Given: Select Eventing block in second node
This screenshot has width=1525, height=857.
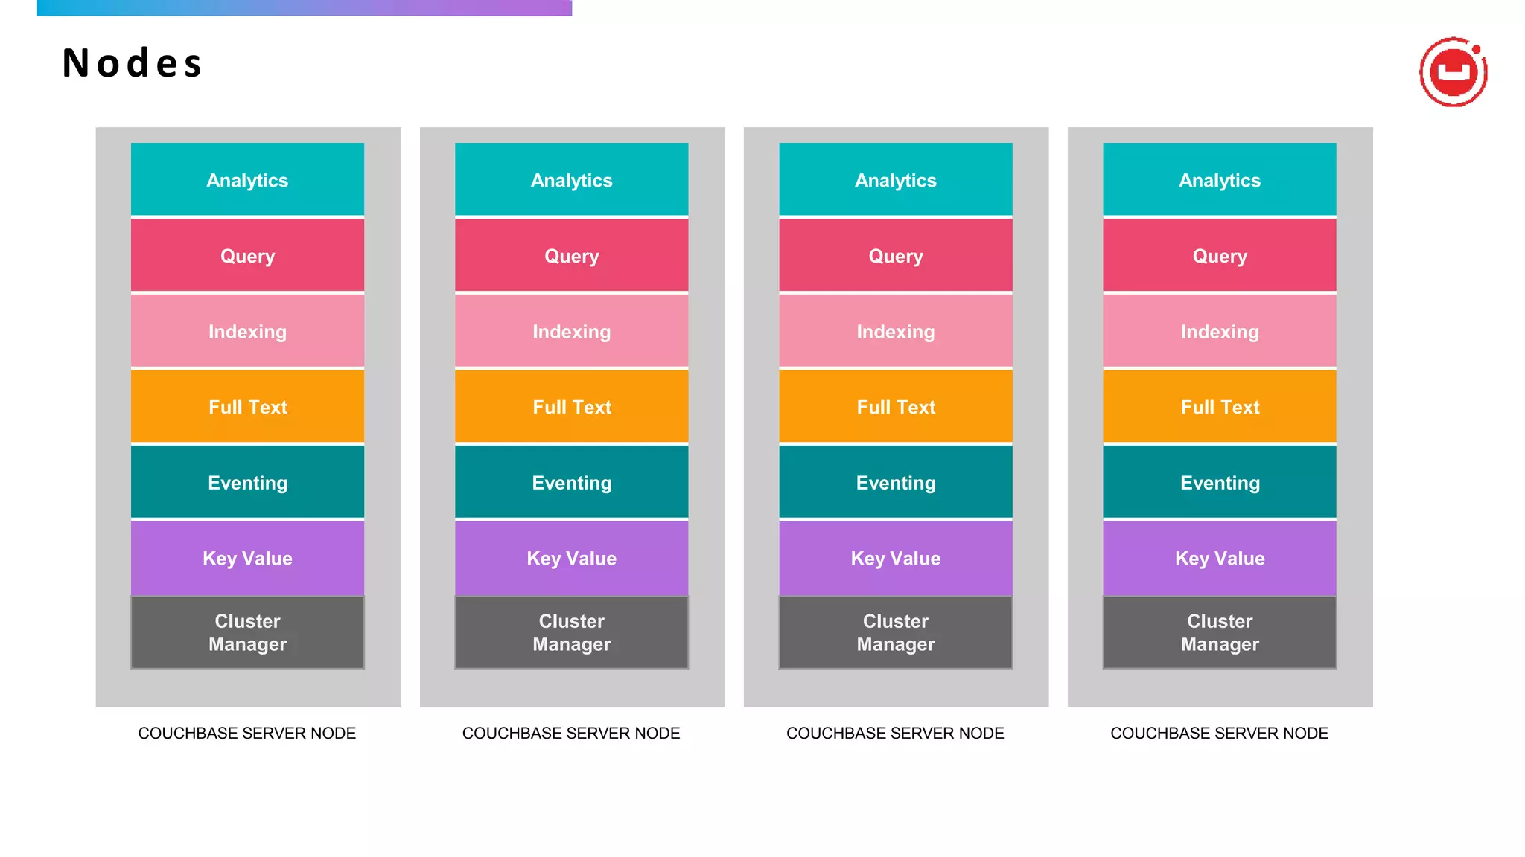Looking at the screenshot, I should pos(571,482).
